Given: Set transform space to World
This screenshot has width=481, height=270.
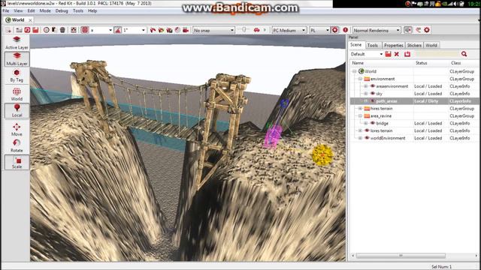Looking at the screenshot, I should (x=17, y=94).
